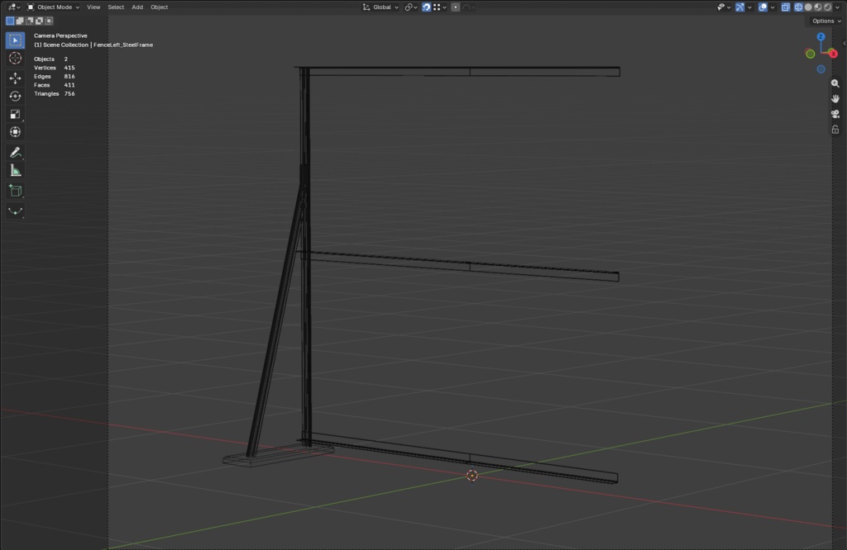
Task: Open the View menu
Action: [x=93, y=7]
